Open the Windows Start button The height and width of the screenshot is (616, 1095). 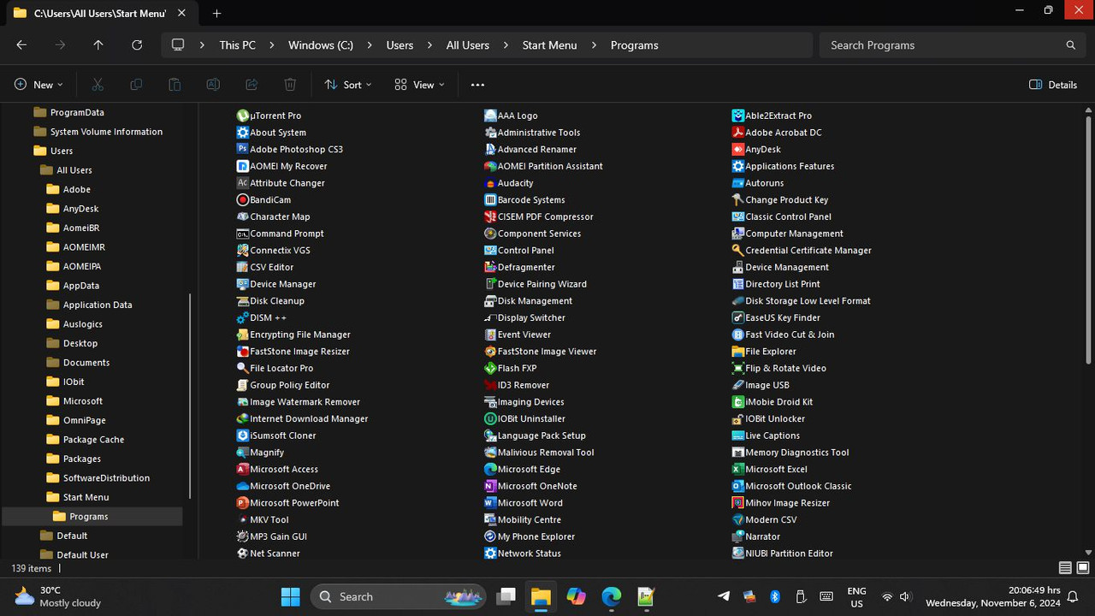[x=291, y=596]
